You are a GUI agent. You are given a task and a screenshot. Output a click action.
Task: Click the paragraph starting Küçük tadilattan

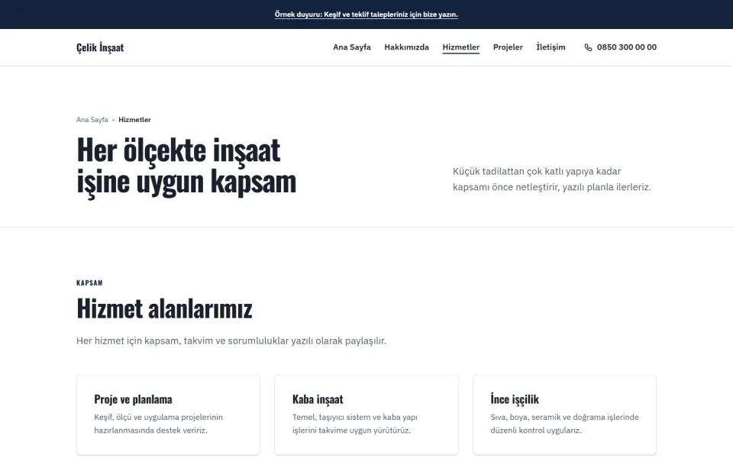[x=551, y=179]
